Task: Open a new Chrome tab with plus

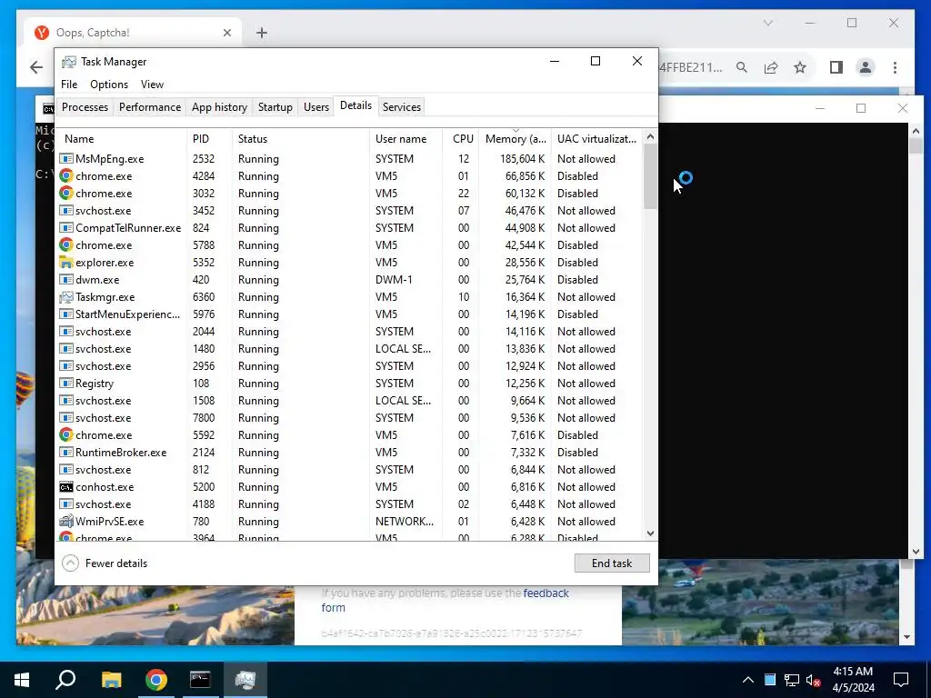Action: click(262, 33)
